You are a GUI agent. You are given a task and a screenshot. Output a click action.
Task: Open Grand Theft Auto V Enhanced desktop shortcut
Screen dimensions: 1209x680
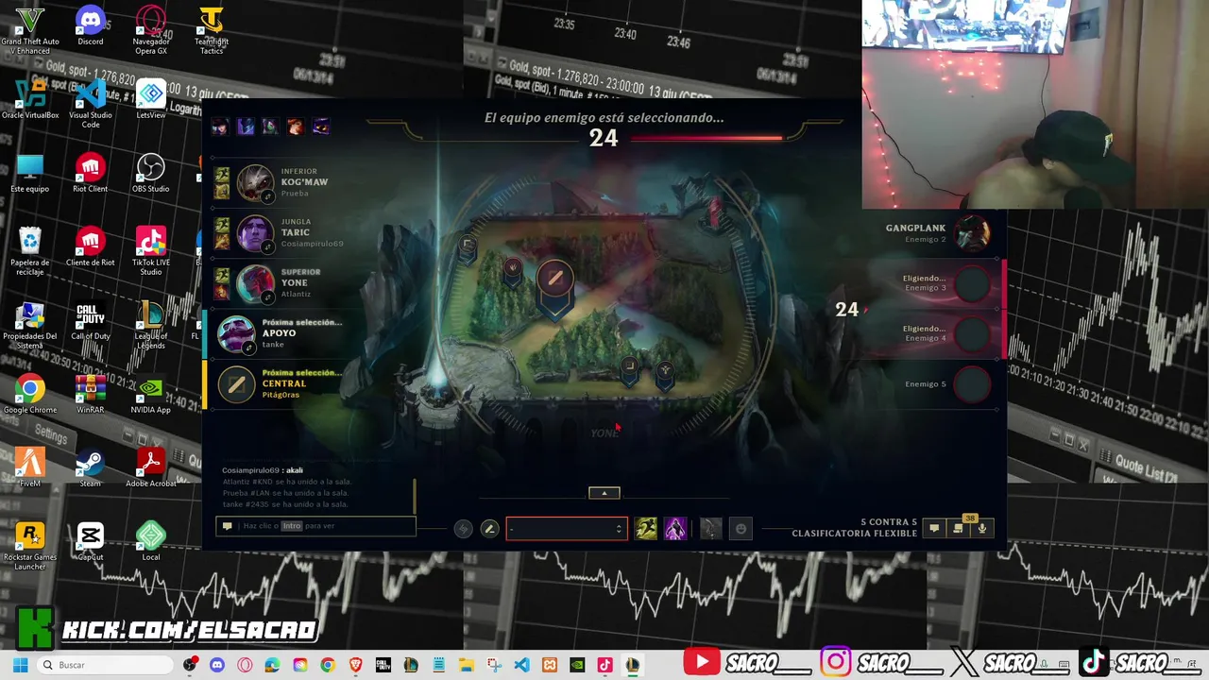coord(30,29)
